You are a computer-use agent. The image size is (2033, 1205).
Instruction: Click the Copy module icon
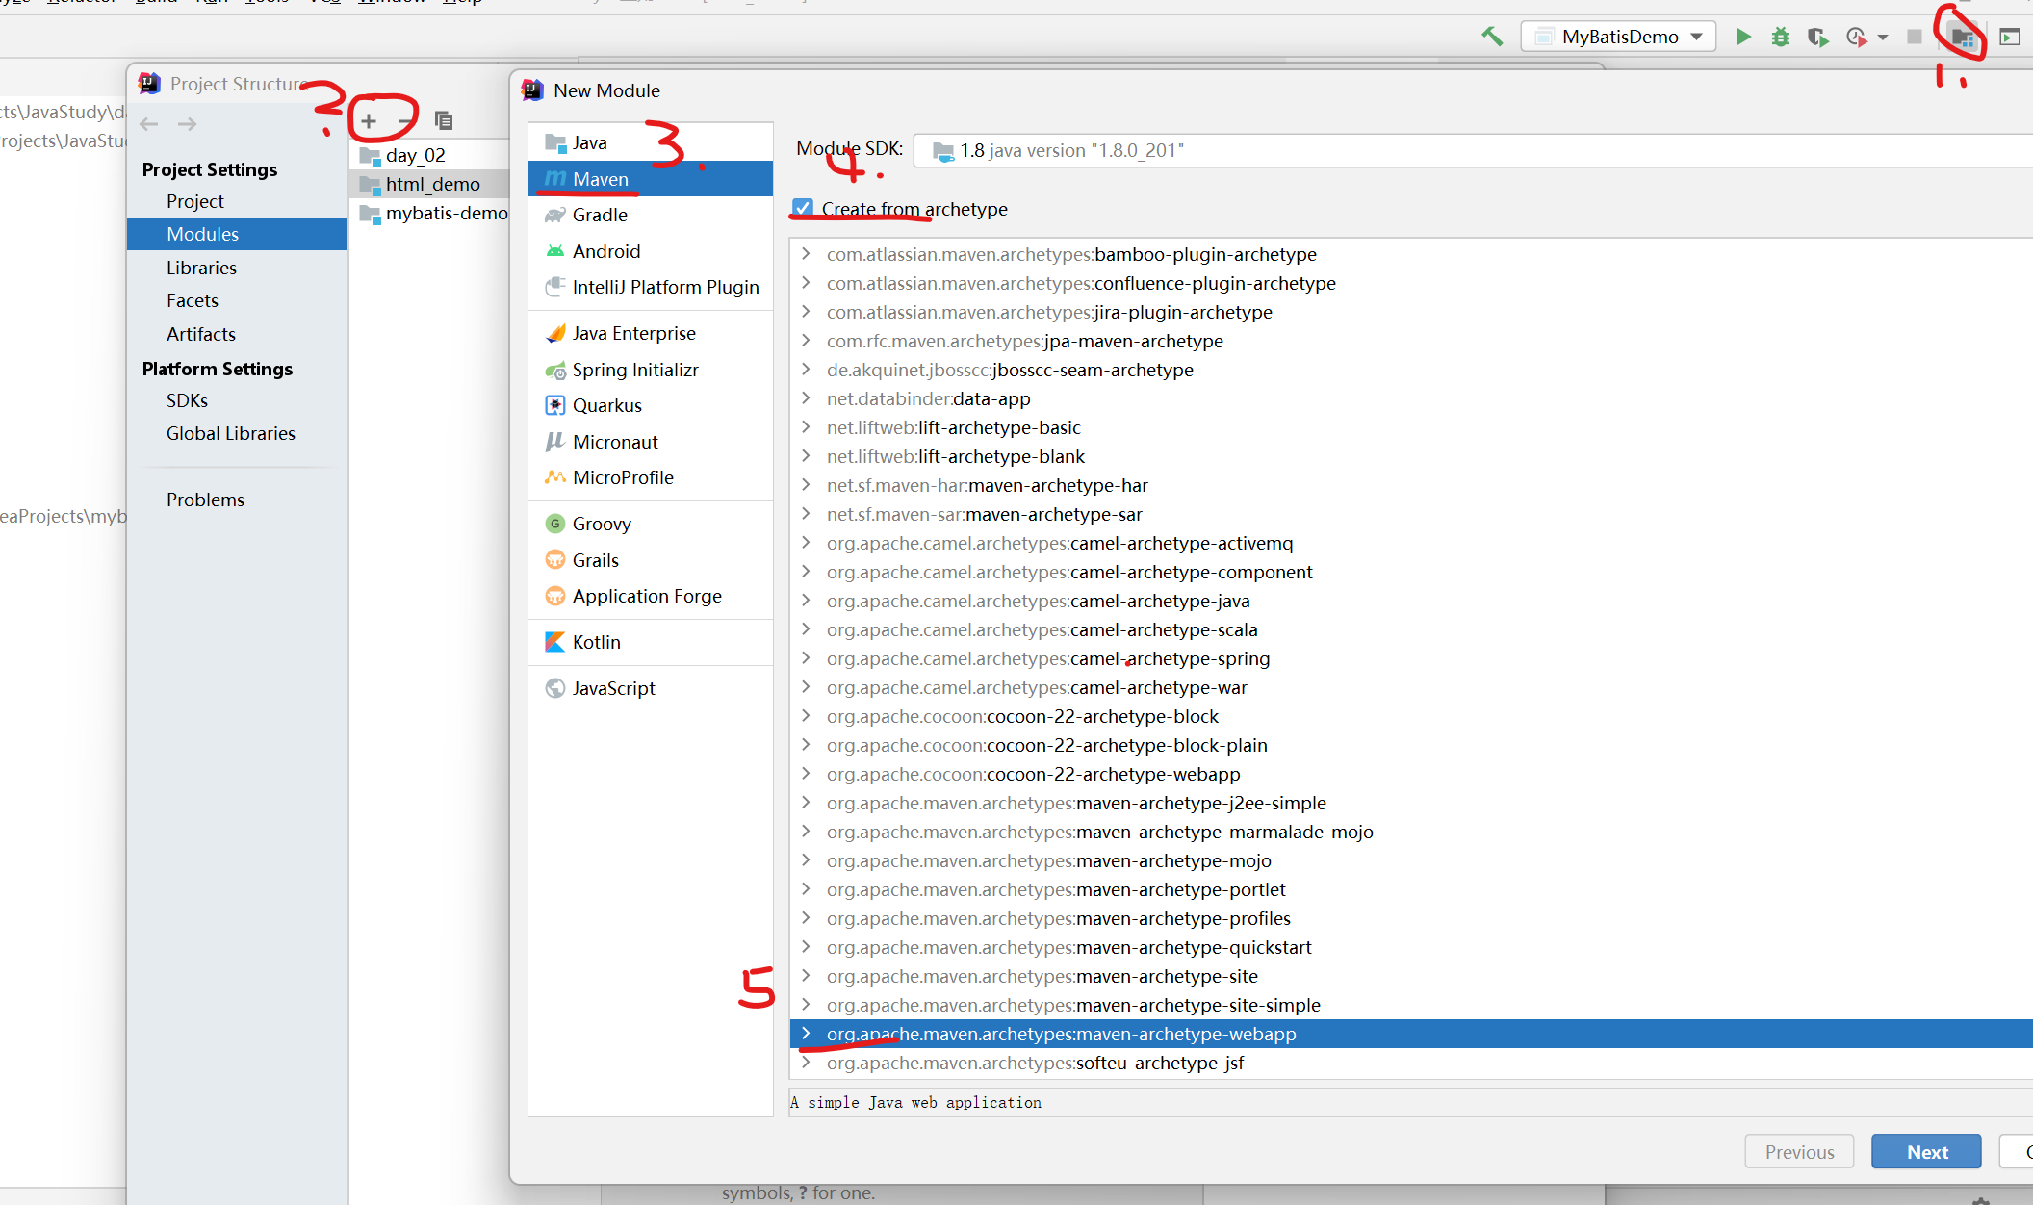[444, 120]
